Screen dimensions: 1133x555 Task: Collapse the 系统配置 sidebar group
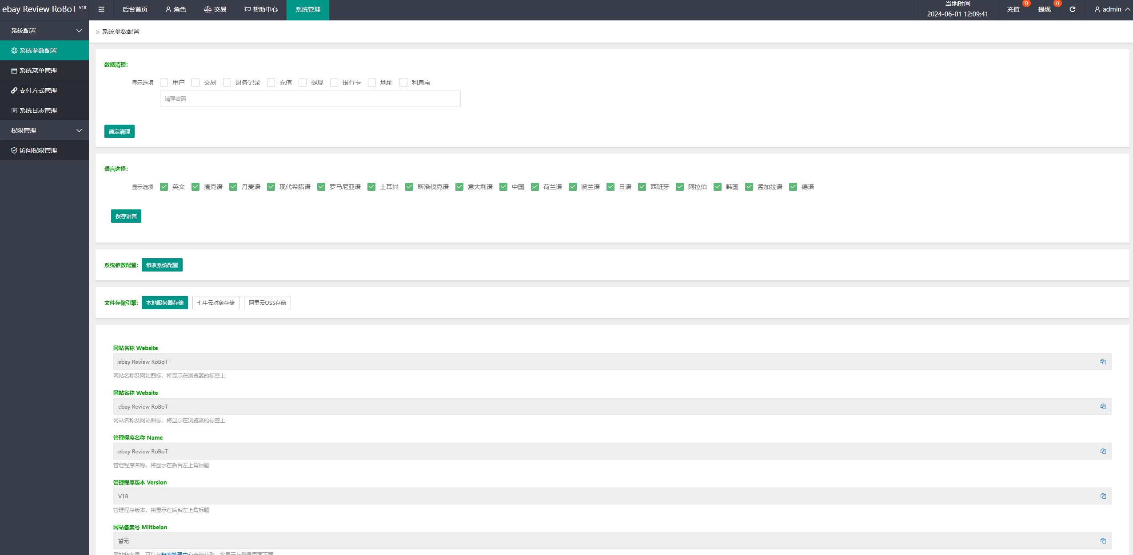pyautogui.click(x=44, y=31)
